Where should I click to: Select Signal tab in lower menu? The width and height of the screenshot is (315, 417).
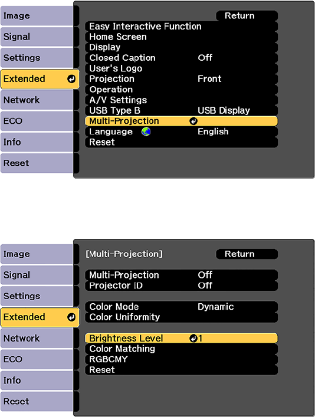(x=37, y=275)
